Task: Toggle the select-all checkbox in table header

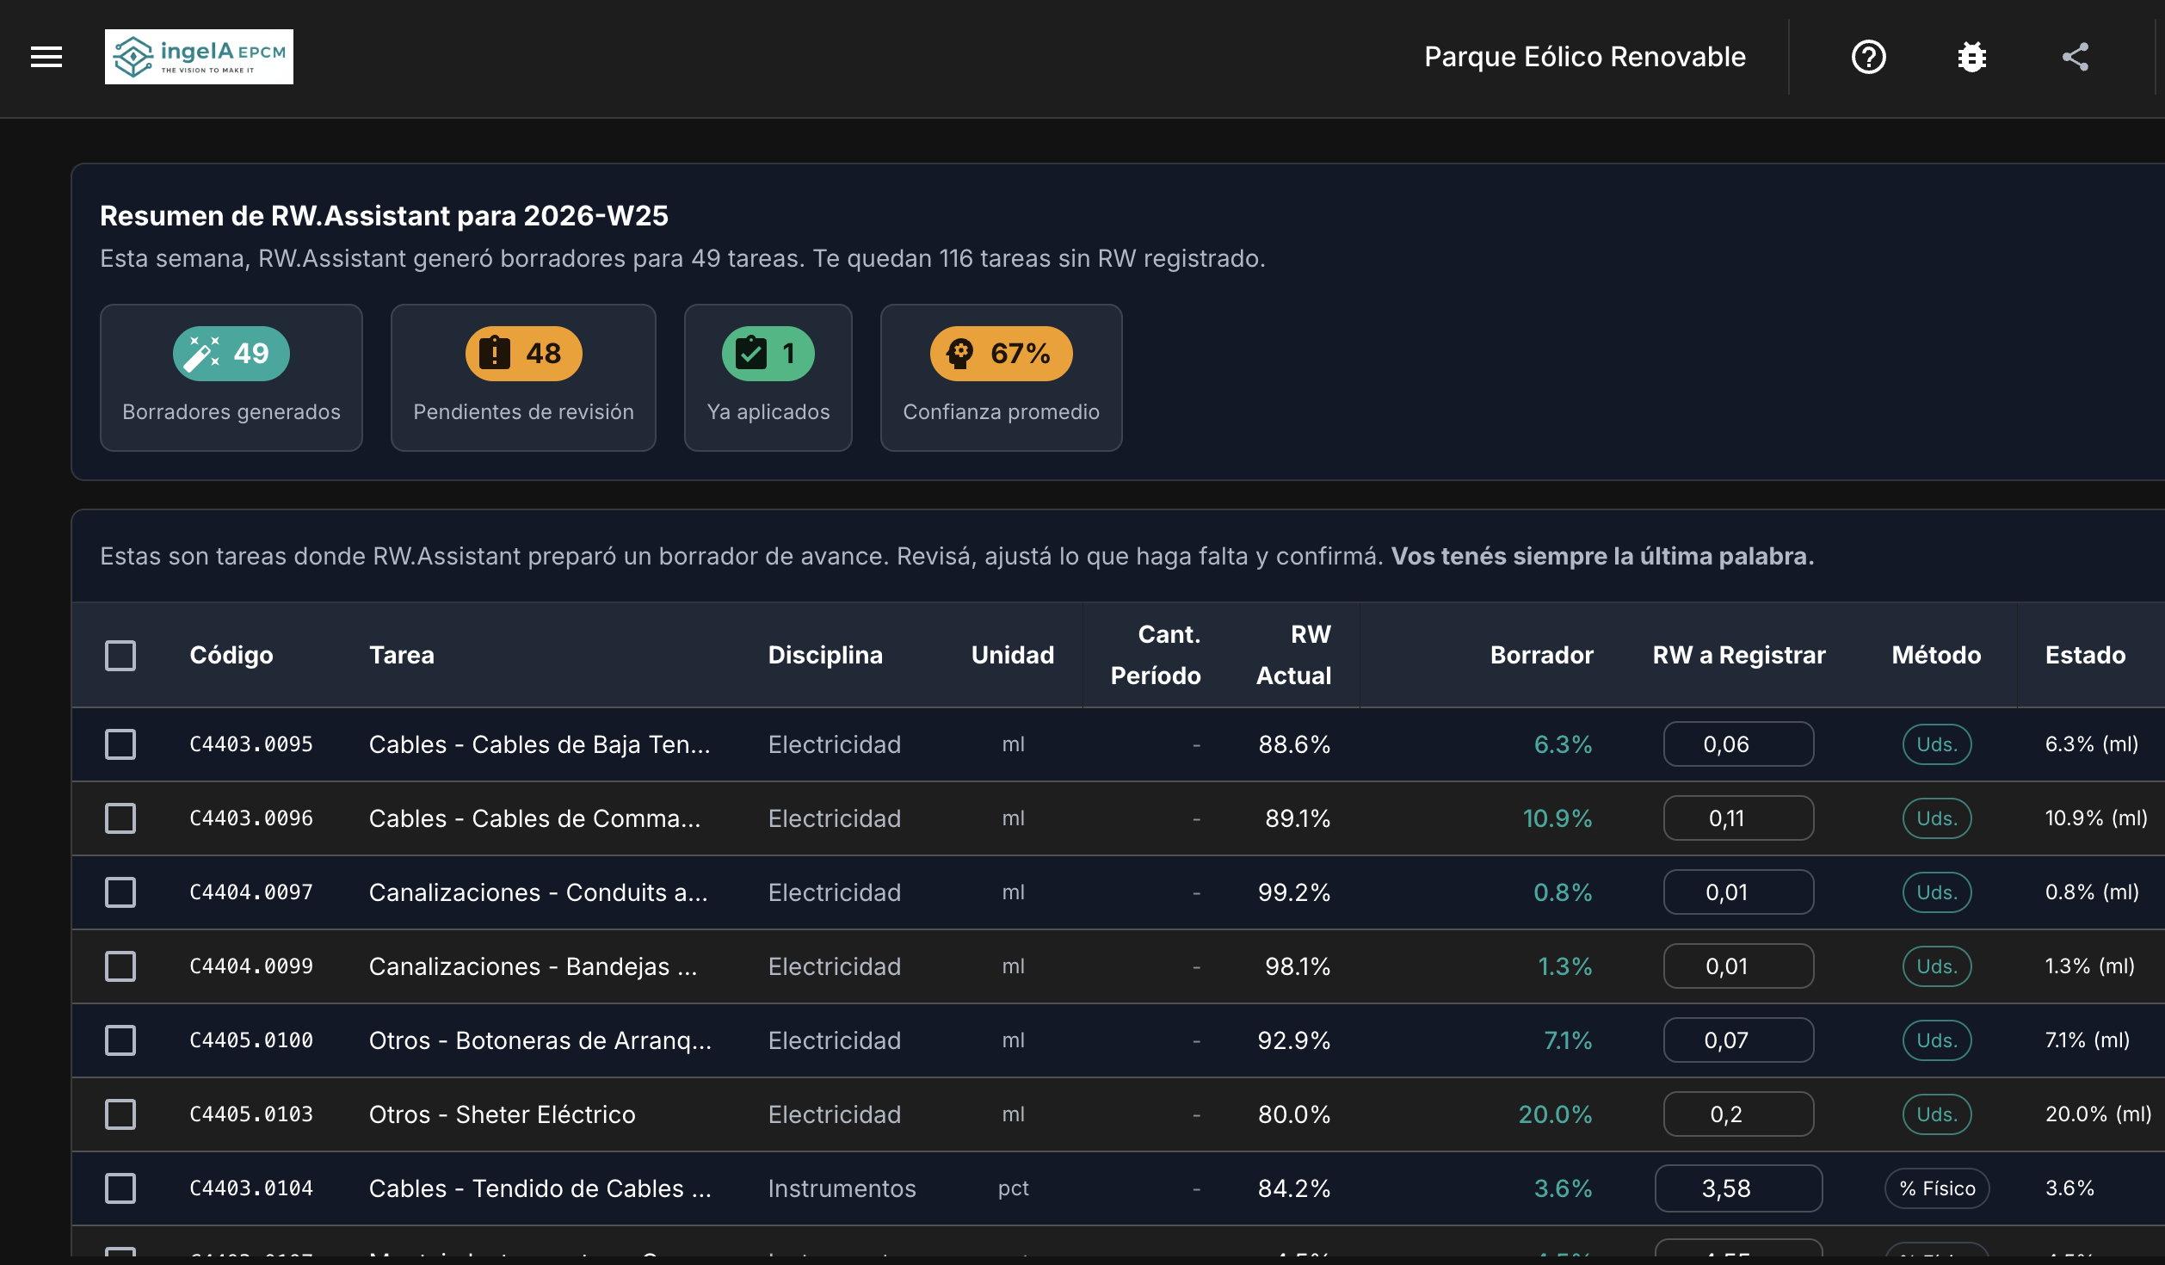Action: [120, 655]
